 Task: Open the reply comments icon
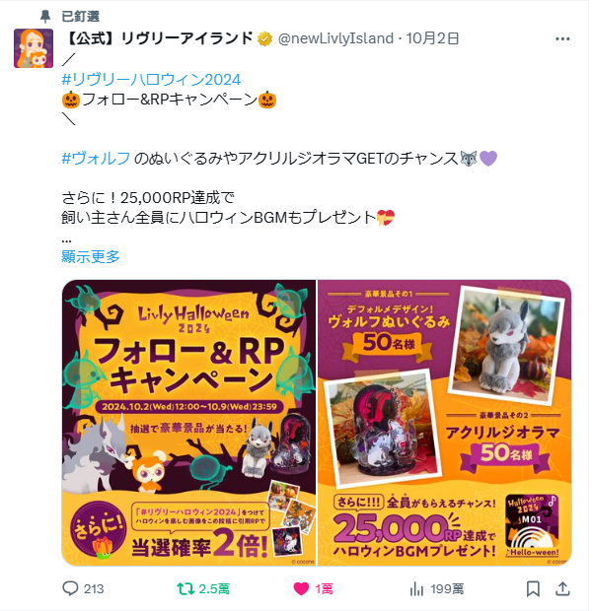(70, 588)
